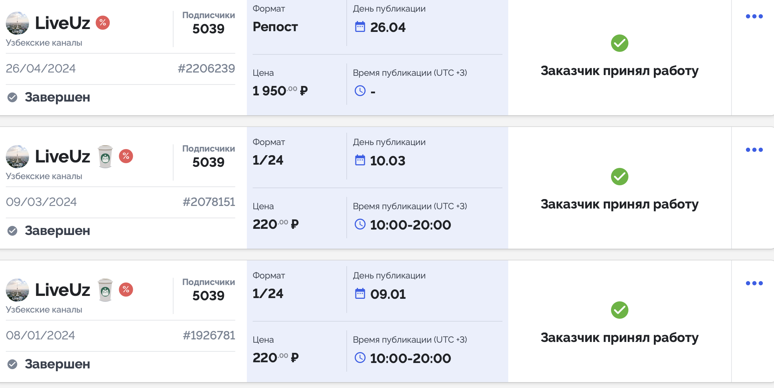Click the clock icon in order #2206239
Viewport: 774px width, 388px height.
[x=360, y=91]
